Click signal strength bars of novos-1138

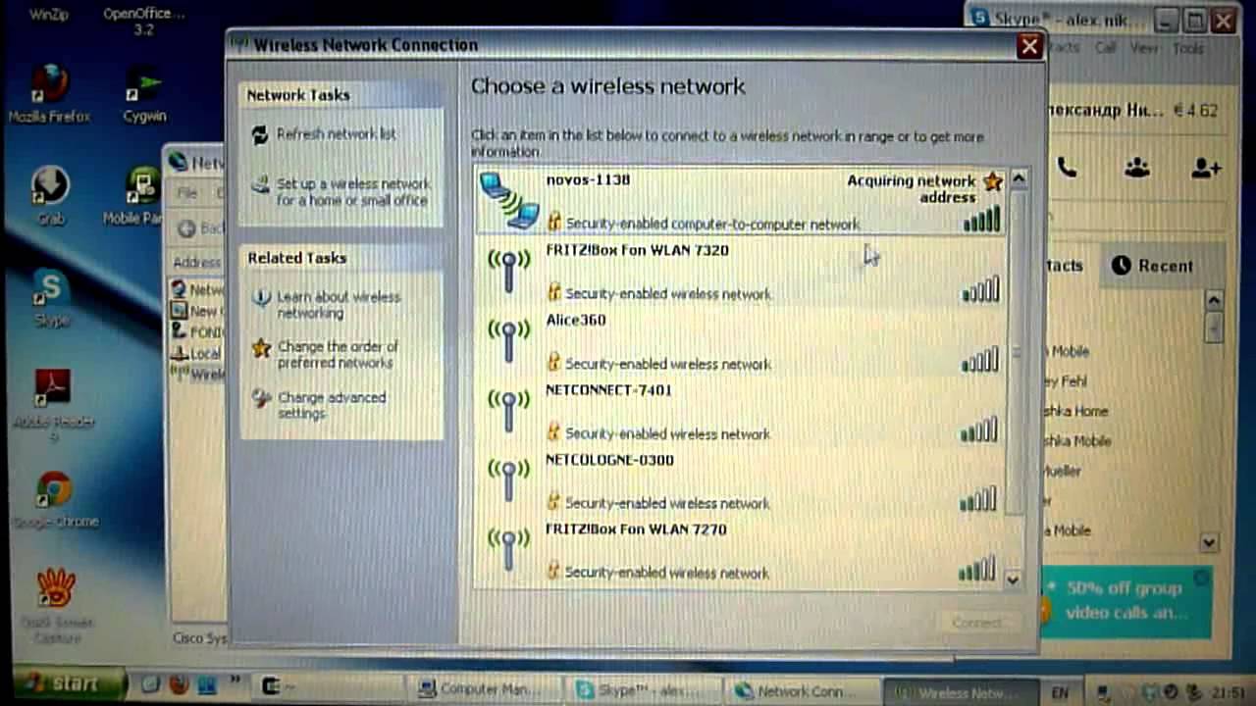[981, 219]
